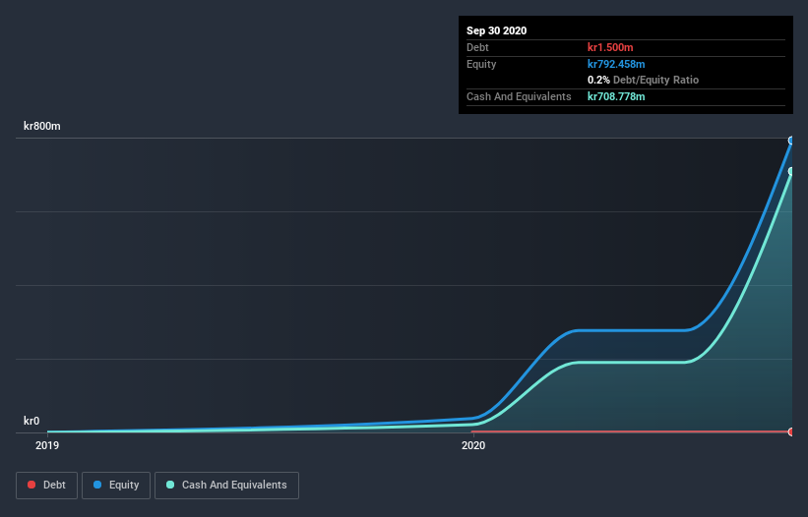Click the Equity label in tooltip
808x517 pixels.
481,64
